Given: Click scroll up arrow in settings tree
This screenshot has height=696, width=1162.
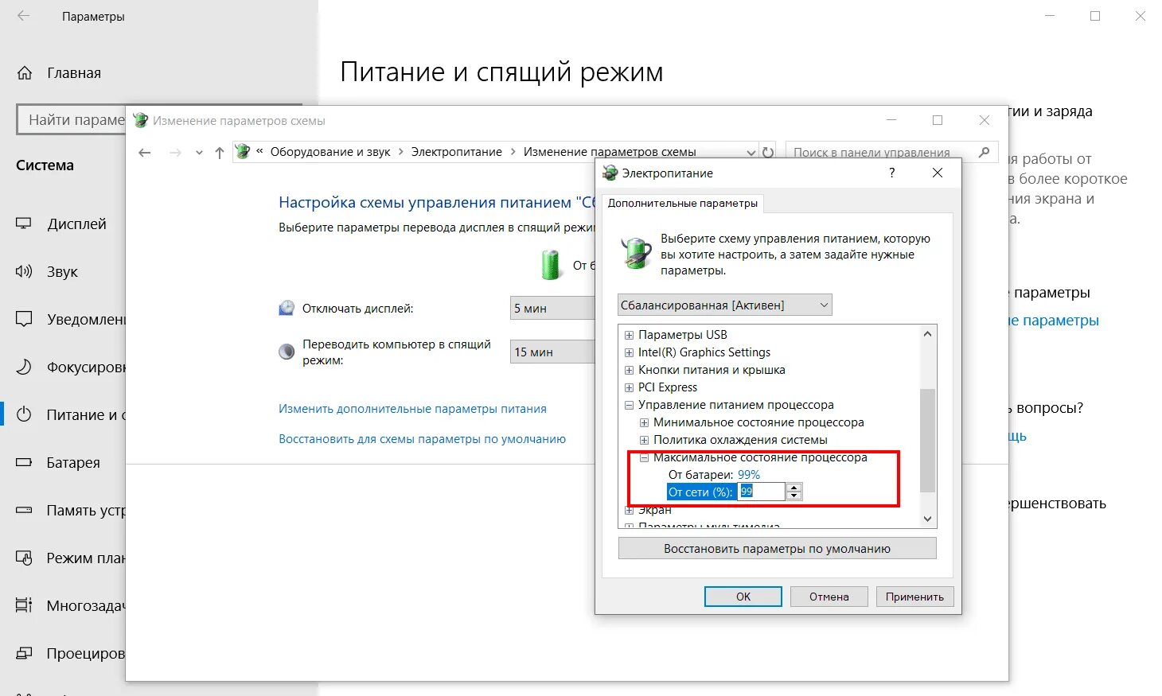Looking at the screenshot, I should click(927, 334).
